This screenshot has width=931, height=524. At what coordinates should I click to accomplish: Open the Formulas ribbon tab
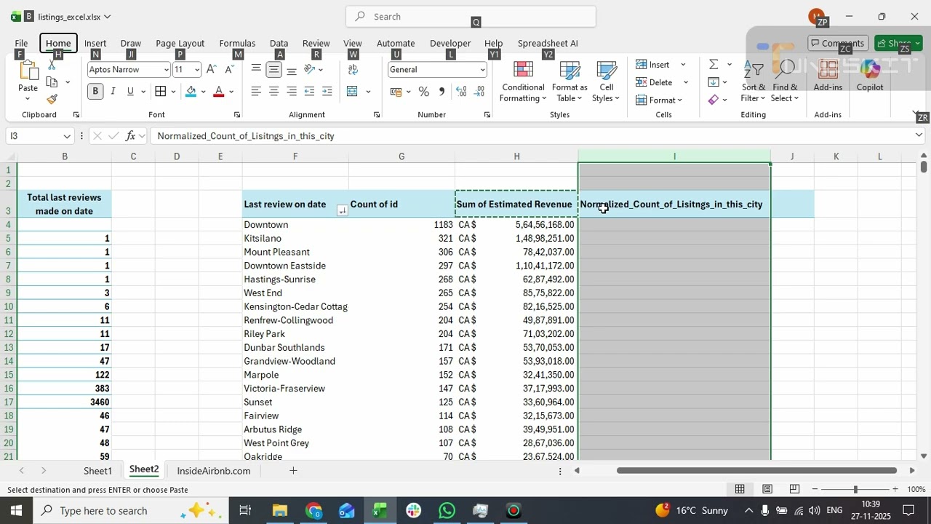point(237,43)
